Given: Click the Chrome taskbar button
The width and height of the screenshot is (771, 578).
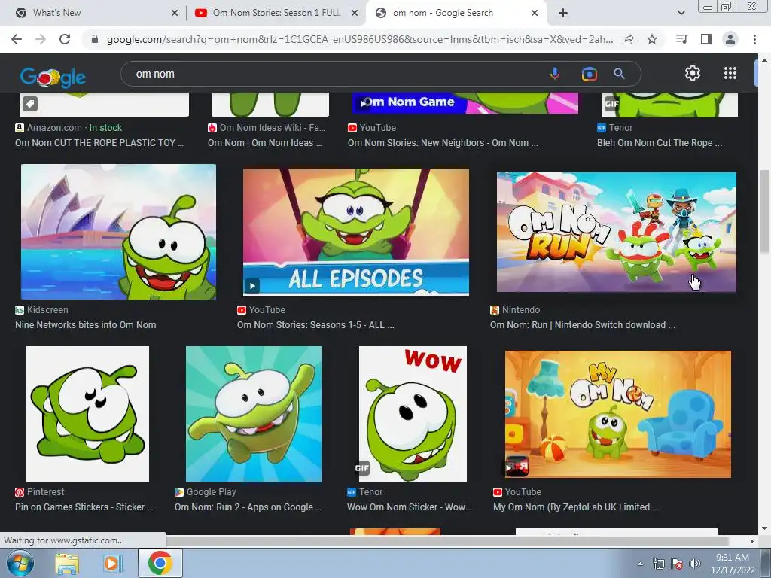Looking at the screenshot, I should (160, 563).
